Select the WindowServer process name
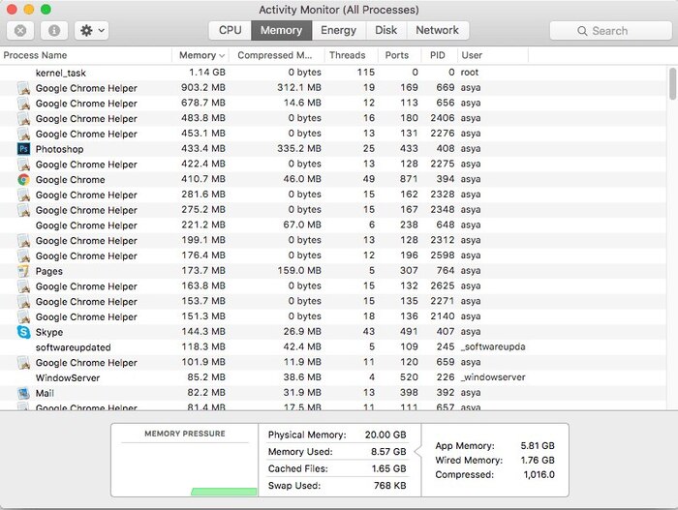 (x=68, y=377)
